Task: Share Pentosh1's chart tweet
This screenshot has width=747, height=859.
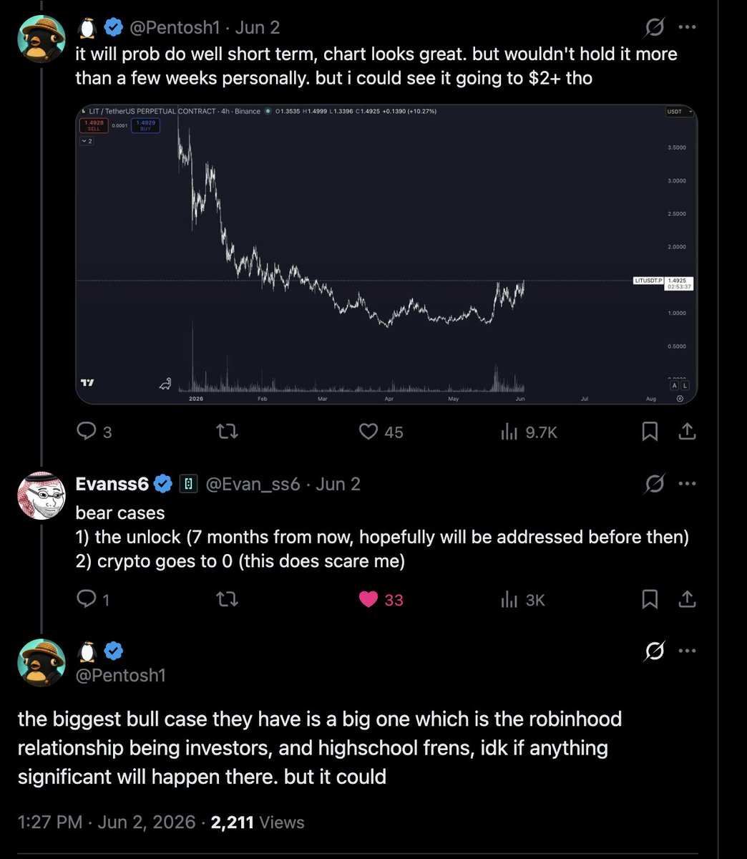Action: [x=687, y=431]
